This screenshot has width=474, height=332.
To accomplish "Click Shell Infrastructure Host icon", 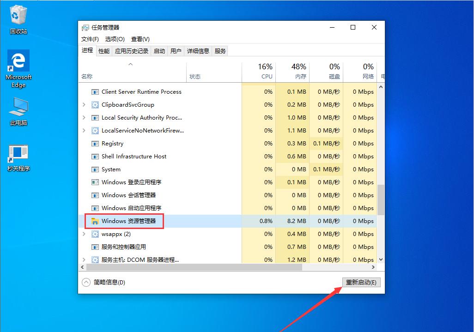I will [95, 157].
